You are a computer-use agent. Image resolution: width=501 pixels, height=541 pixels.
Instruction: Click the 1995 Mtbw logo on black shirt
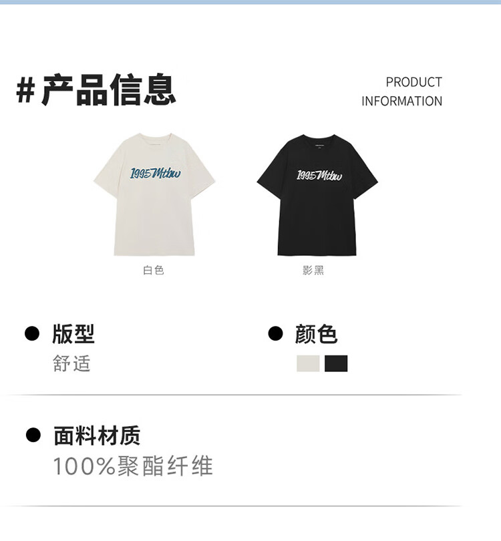pos(319,175)
